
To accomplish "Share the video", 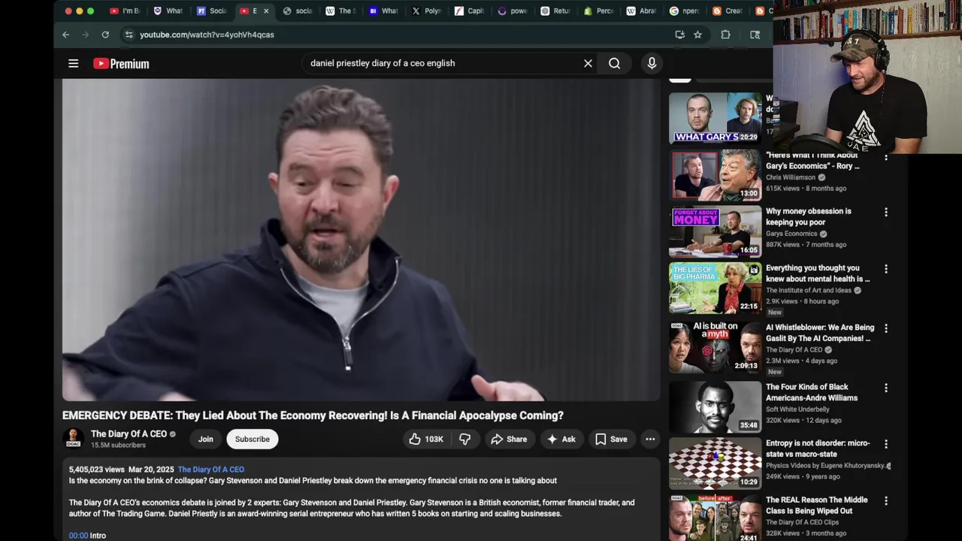I will 509,439.
